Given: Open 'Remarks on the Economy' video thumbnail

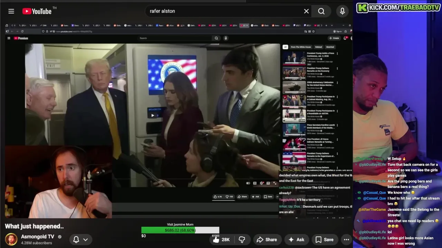Looking at the screenshot, I should [294, 73].
